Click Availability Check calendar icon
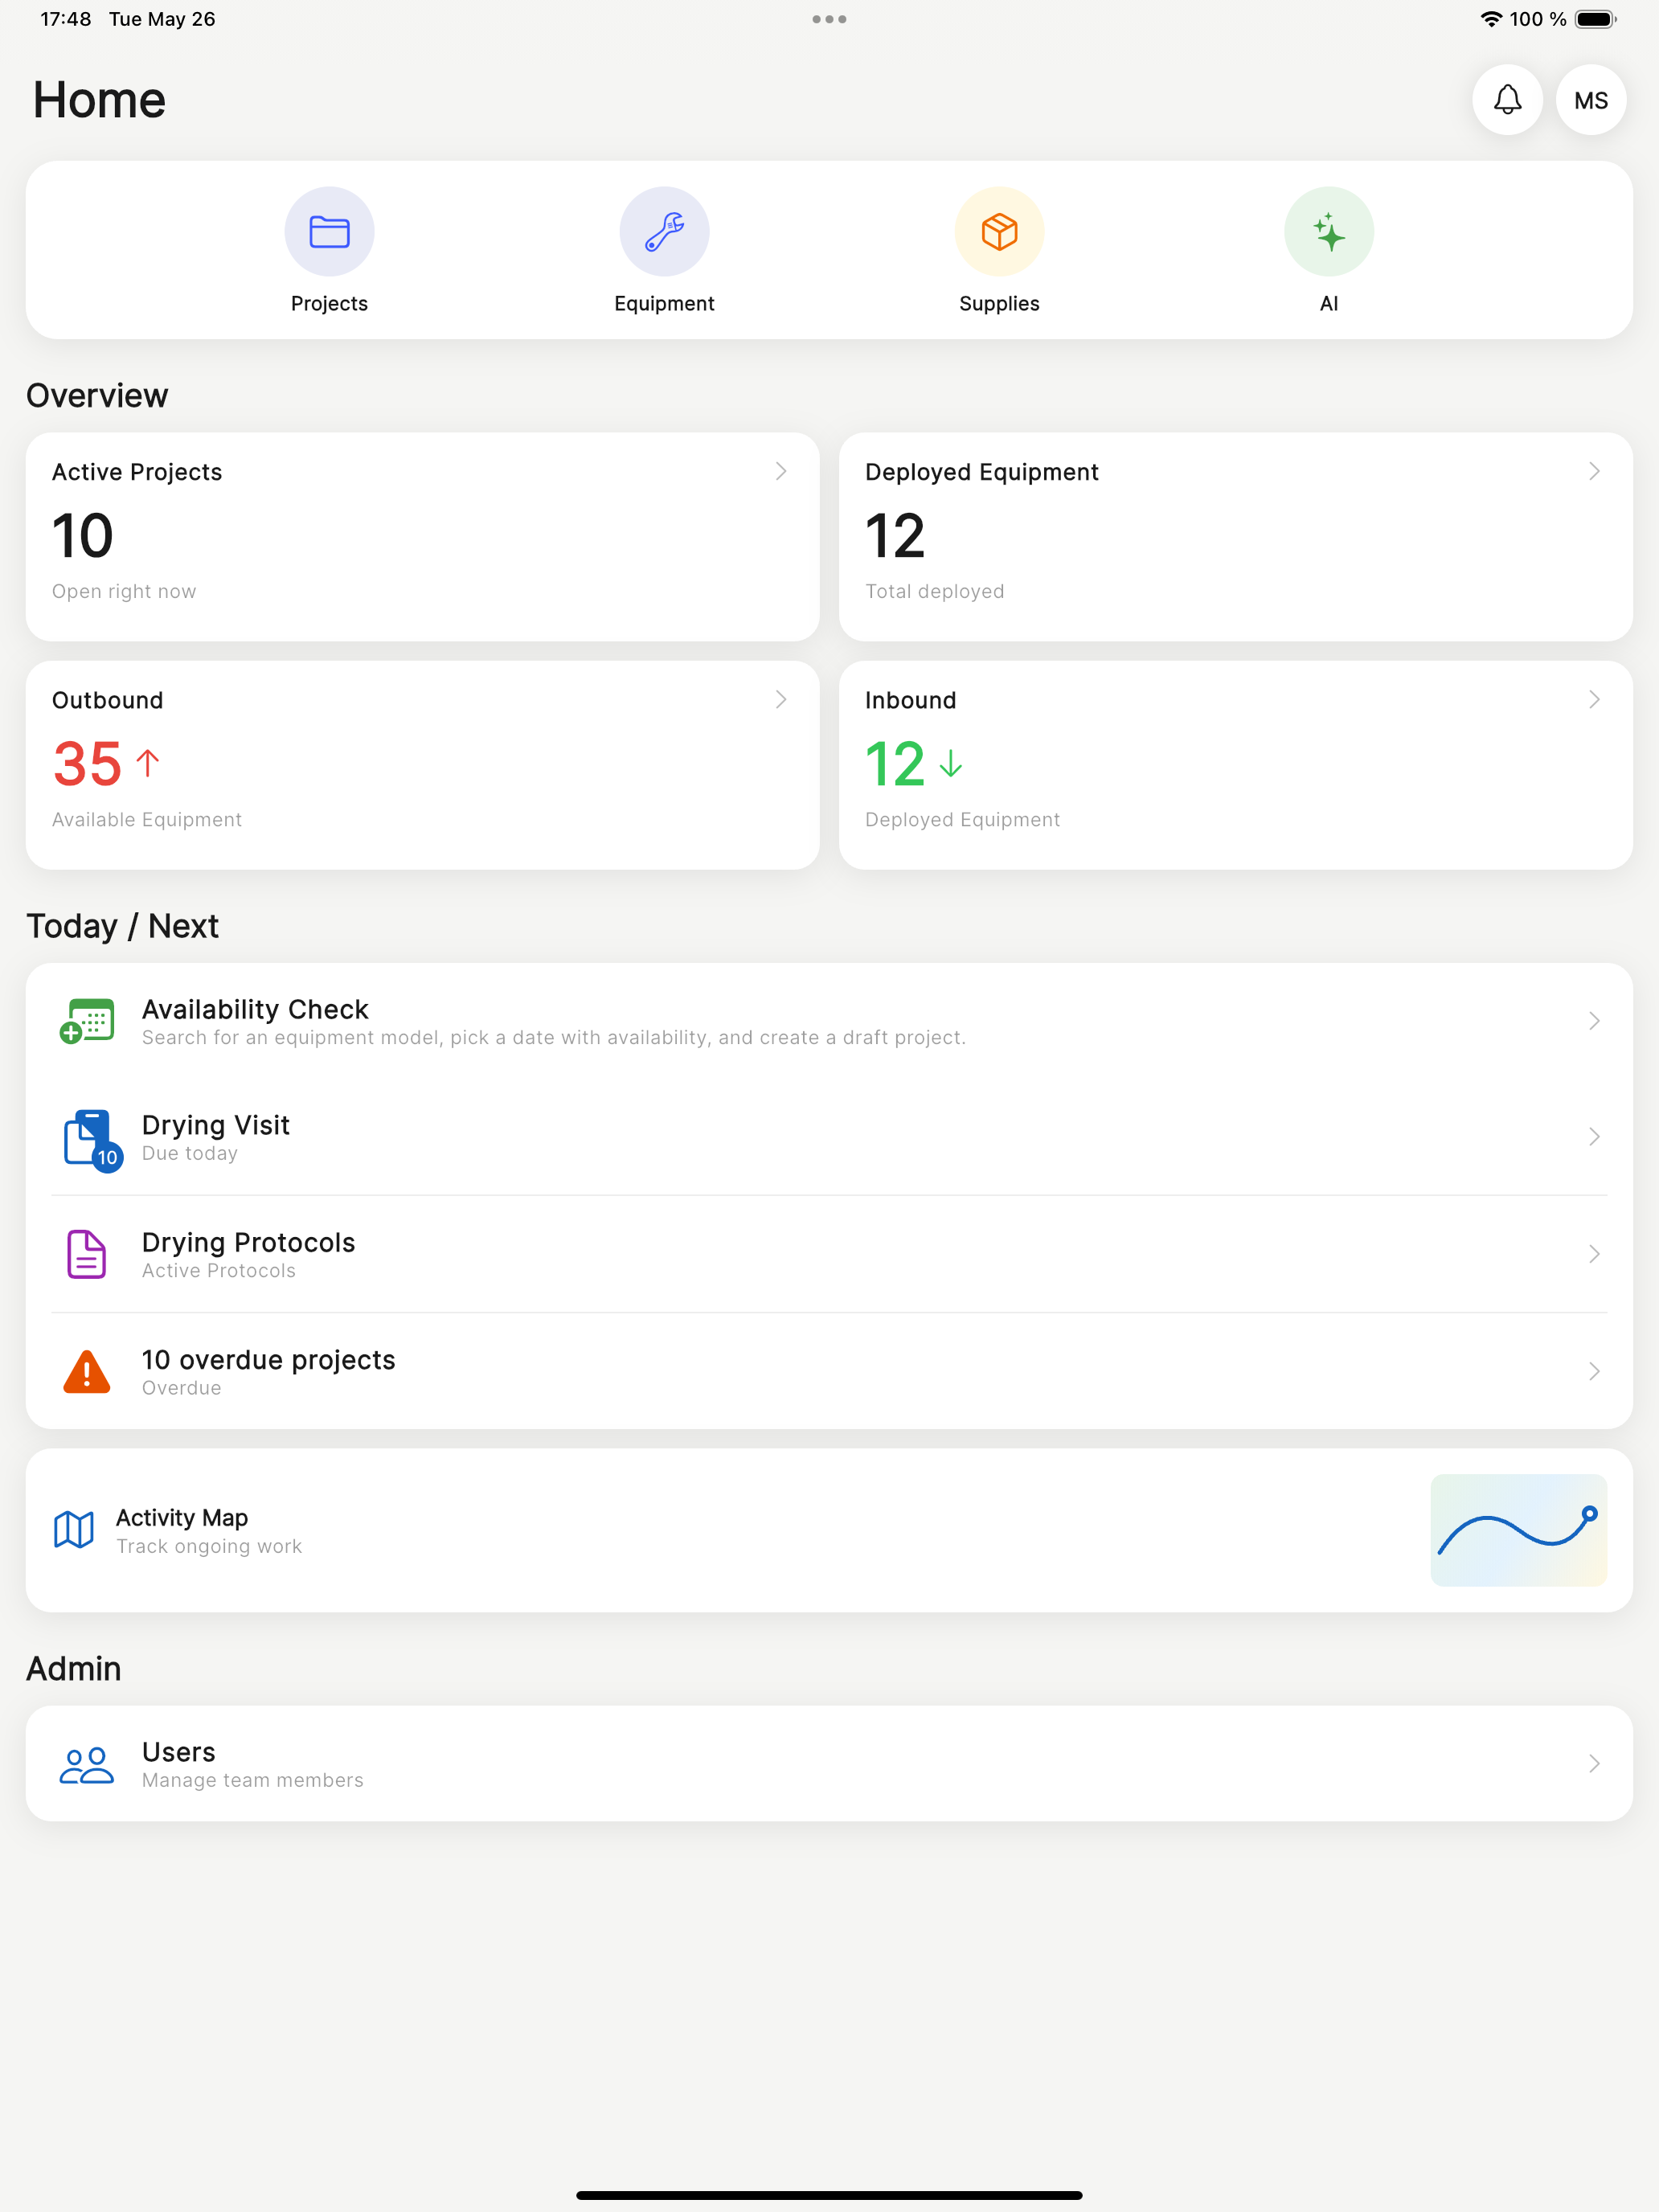Viewport: 1659px width, 2212px height. pyautogui.click(x=86, y=1021)
